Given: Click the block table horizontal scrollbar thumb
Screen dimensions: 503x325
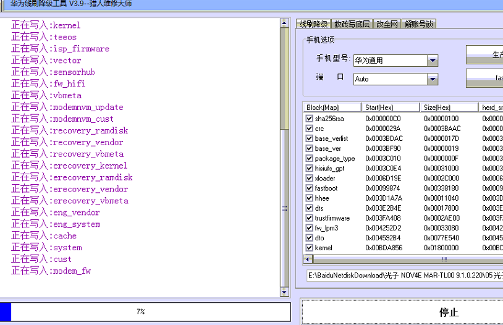Looking at the screenshot, I should [408, 259].
